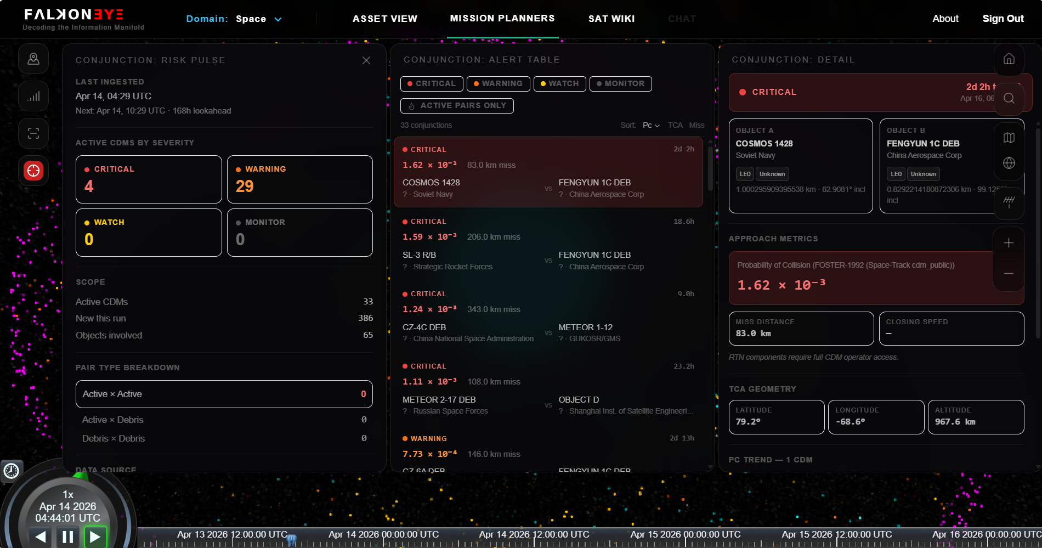Open the clock animation widget icon

[x=12, y=471]
